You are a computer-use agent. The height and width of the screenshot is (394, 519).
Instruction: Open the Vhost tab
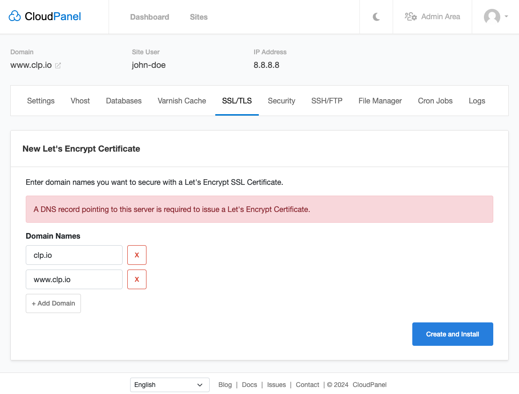80,101
